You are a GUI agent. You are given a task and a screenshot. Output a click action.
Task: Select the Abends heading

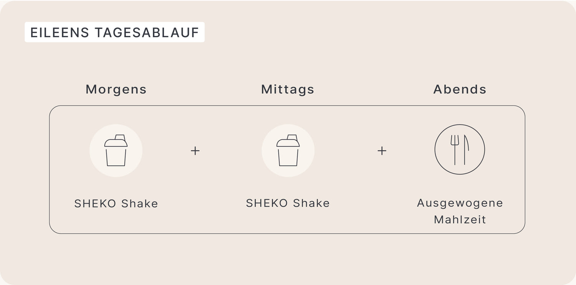(460, 89)
